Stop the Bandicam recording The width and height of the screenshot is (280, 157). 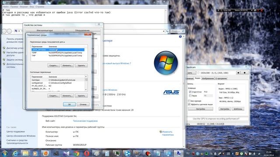(245, 73)
